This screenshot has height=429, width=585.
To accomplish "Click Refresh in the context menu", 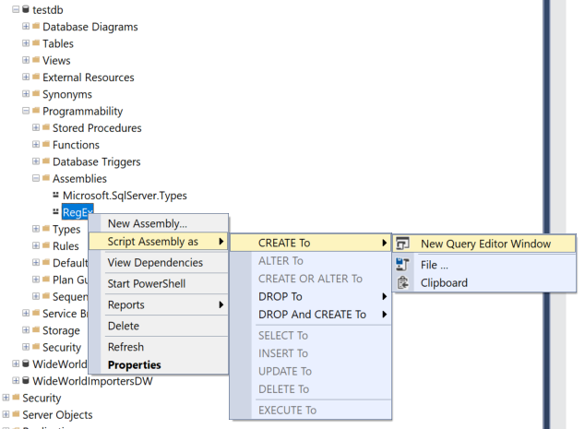I will tap(125, 347).
